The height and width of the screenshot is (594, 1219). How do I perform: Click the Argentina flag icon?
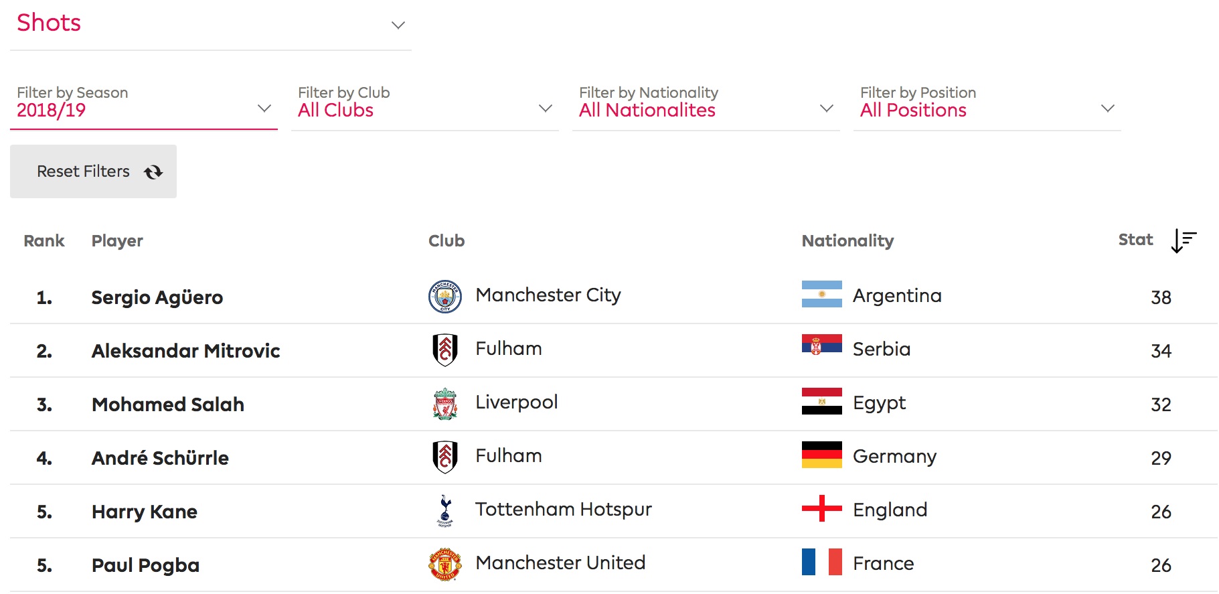pyautogui.click(x=821, y=294)
